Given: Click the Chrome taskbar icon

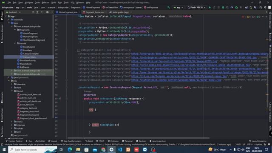Looking at the screenshot, I should coord(103,150).
